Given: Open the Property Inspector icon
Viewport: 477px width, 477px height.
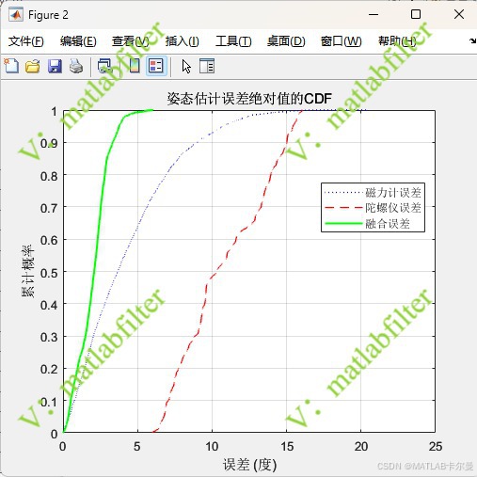Looking at the screenshot, I should (207, 66).
